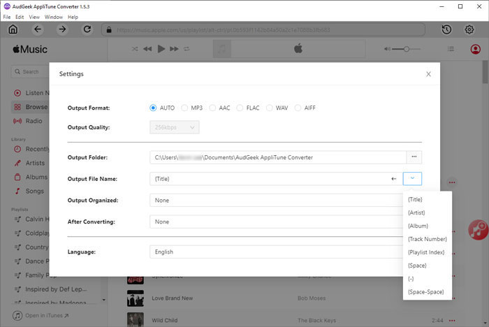
Task: Open the Output Quality 256kbps dropdown
Action: 175,127
